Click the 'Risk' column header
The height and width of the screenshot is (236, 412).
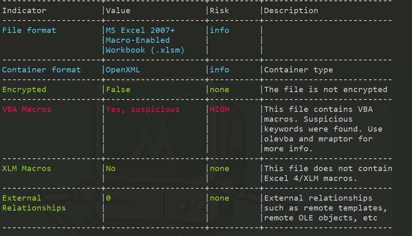219,11
